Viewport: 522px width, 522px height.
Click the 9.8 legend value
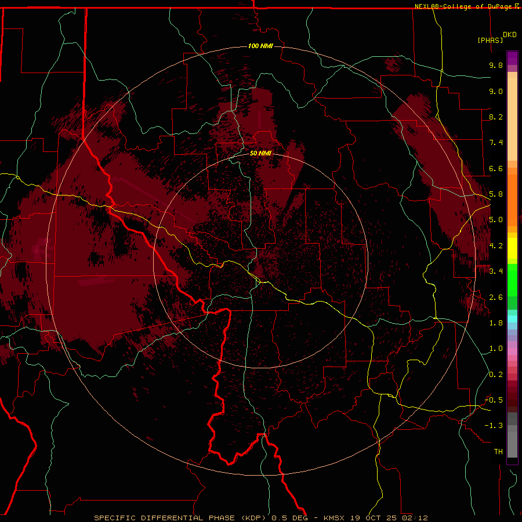click(x=496, y=65)
